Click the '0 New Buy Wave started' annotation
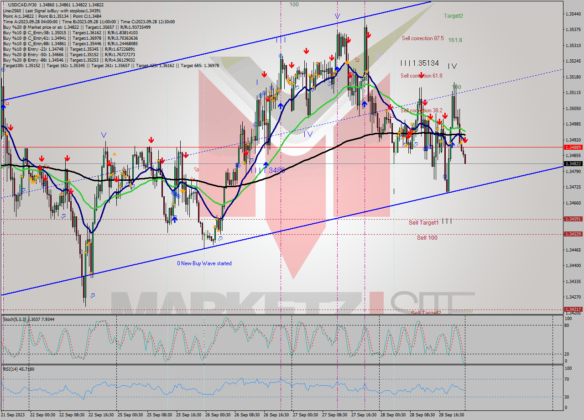Image resolution: width=584 pixels, height=420 pixels. [x=204, y=263]
